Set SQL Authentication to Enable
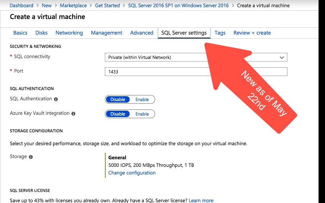Image resolution: width=325 pixels, height=203 pixels. tap(142, 100)
